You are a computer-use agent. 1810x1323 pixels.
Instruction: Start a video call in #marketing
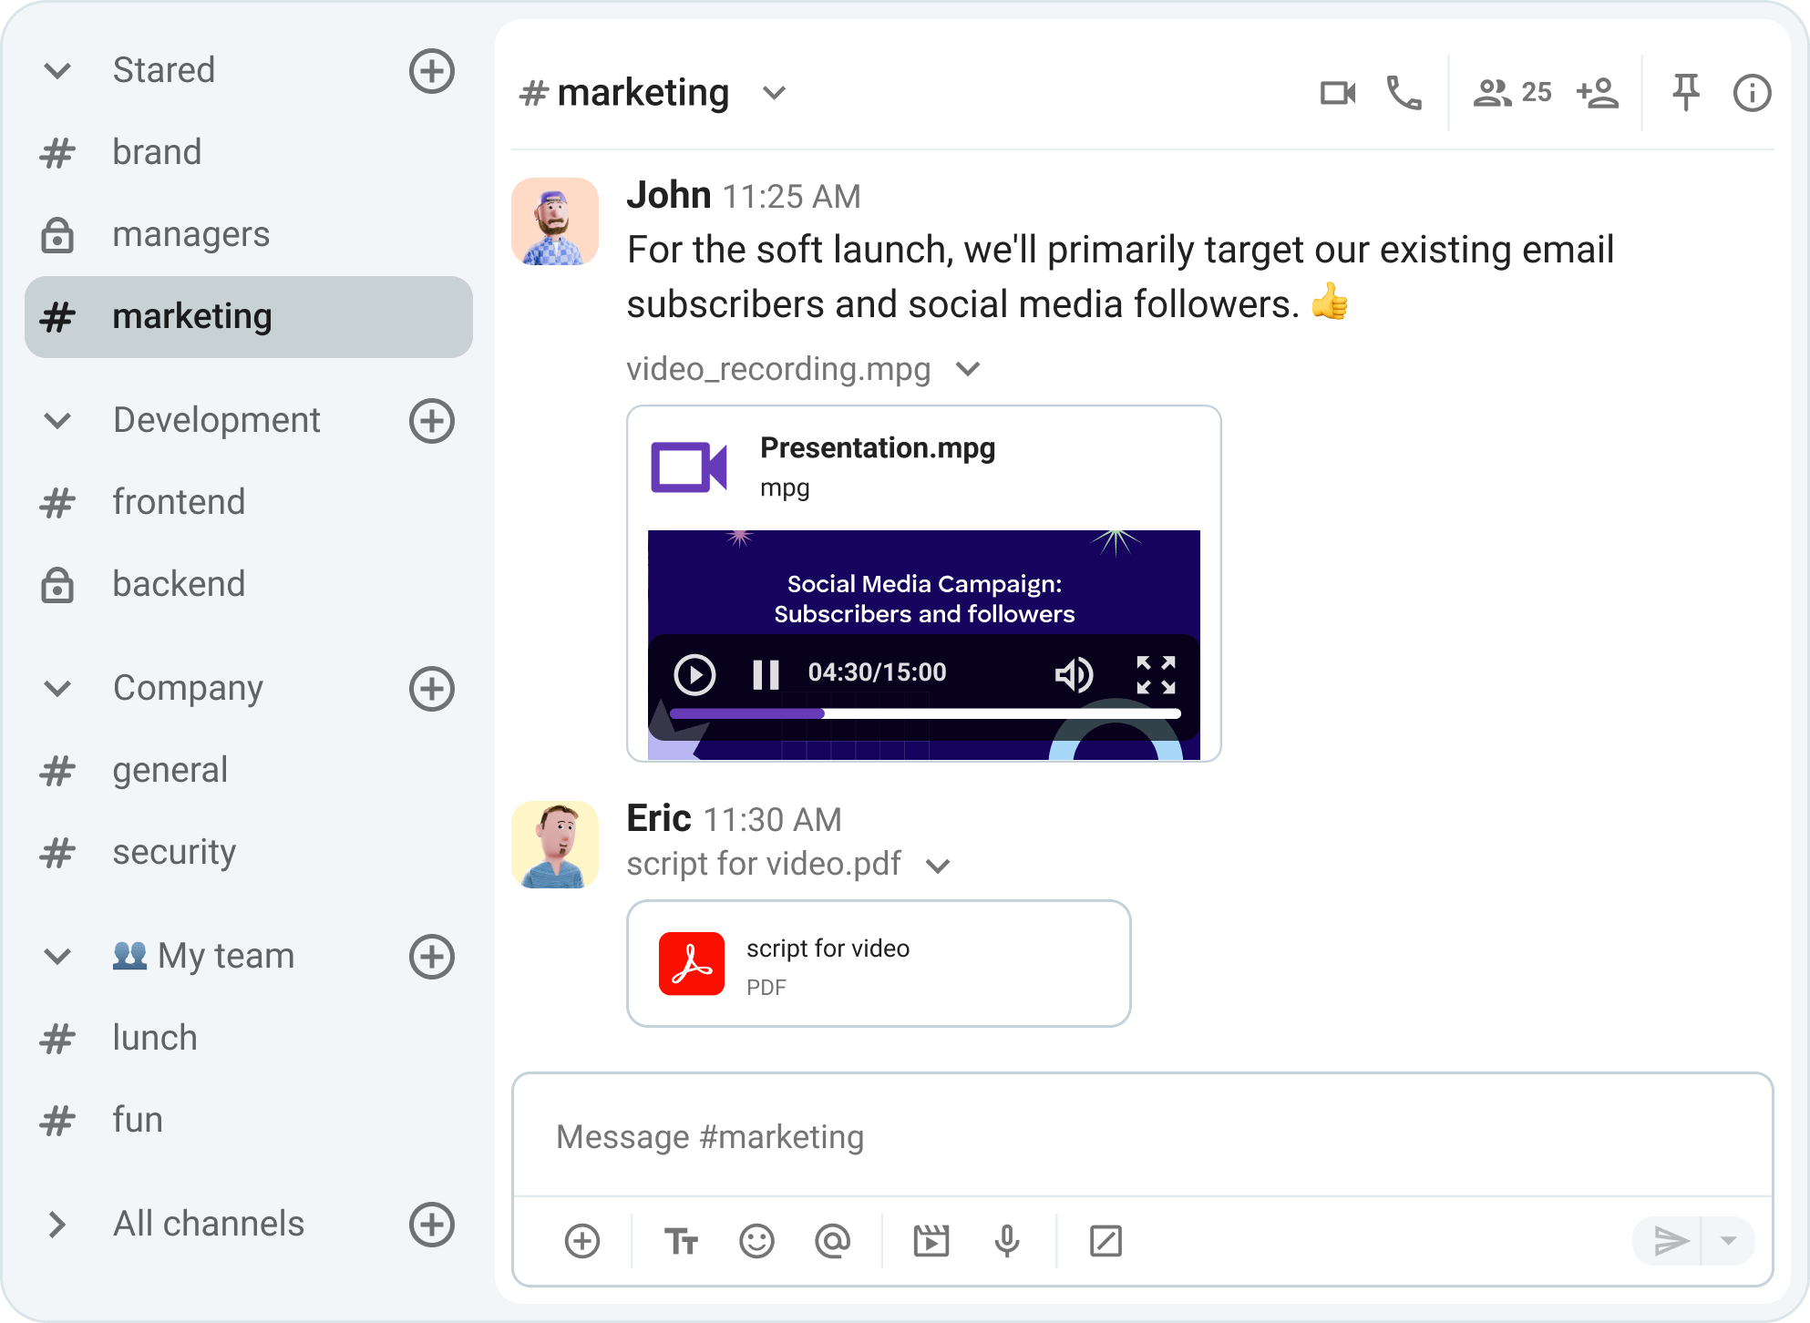pos(1337,91)
